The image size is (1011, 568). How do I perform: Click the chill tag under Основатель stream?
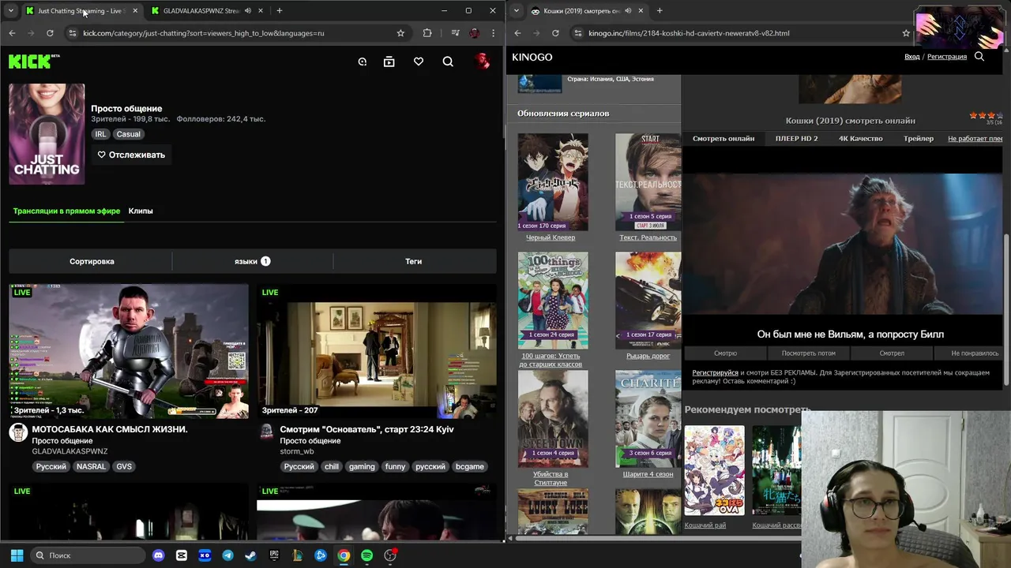click(332, 466)
